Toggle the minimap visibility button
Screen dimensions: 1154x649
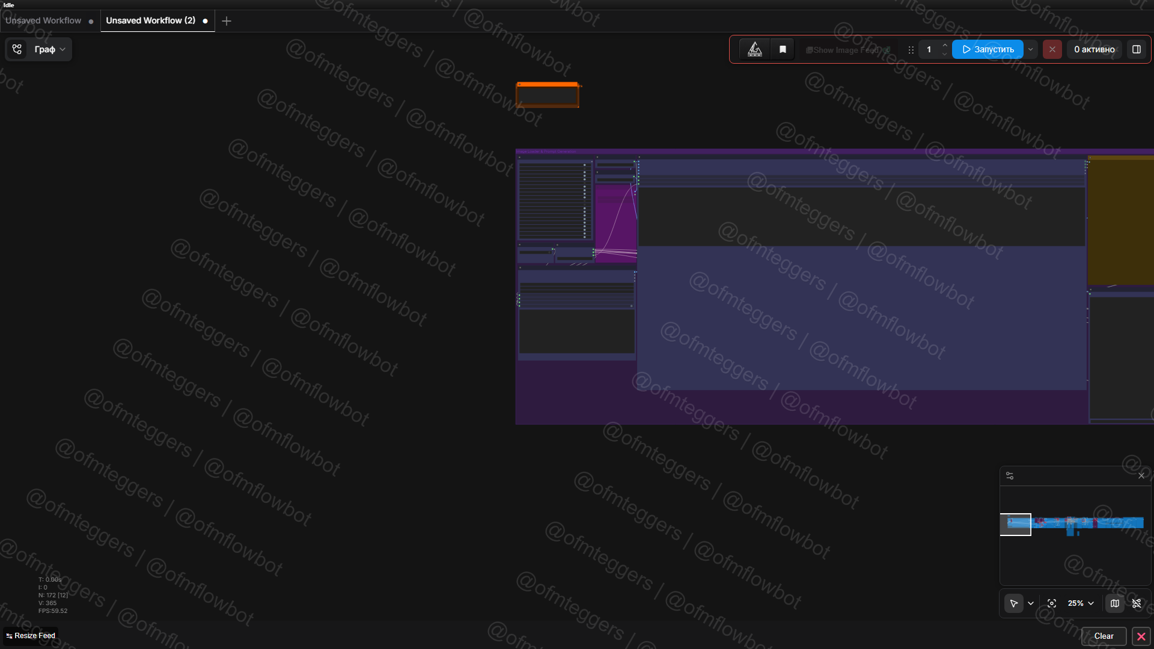coord(1115,603)
